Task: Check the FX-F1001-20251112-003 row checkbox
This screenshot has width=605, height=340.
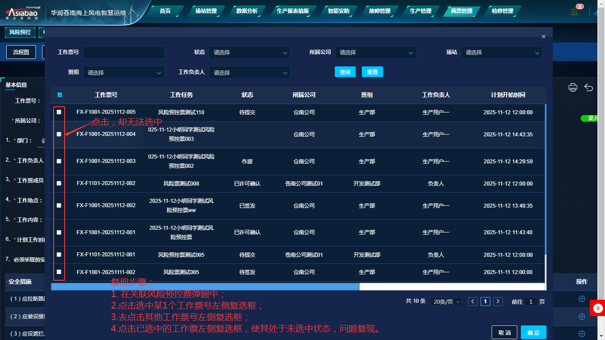Action: [x=59, y=161]
